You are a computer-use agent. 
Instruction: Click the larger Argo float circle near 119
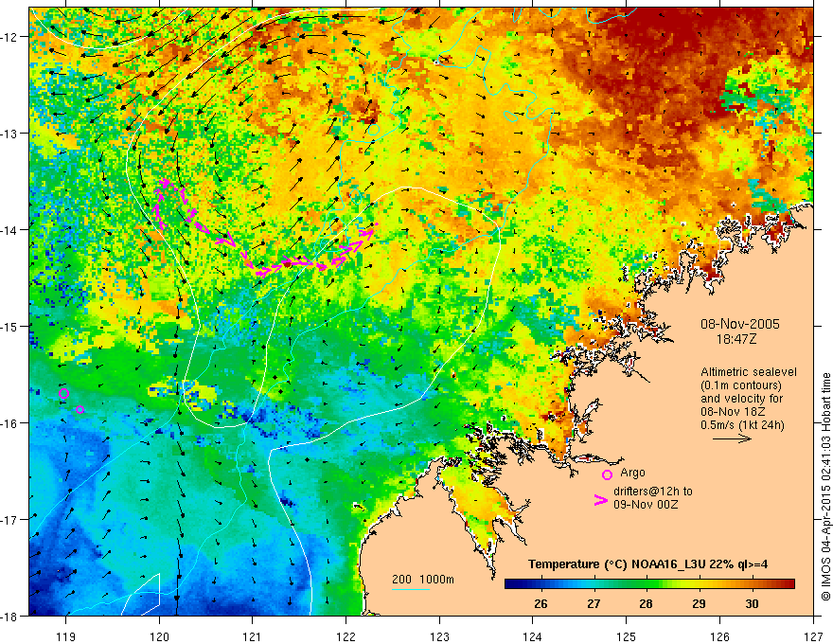[x=63, y=394]
